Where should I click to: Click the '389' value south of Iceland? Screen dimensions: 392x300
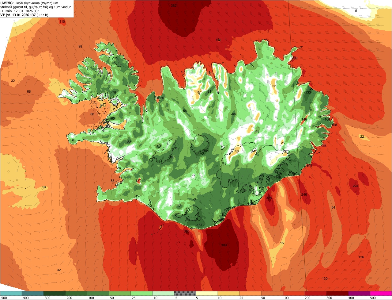tap(224, 245)
